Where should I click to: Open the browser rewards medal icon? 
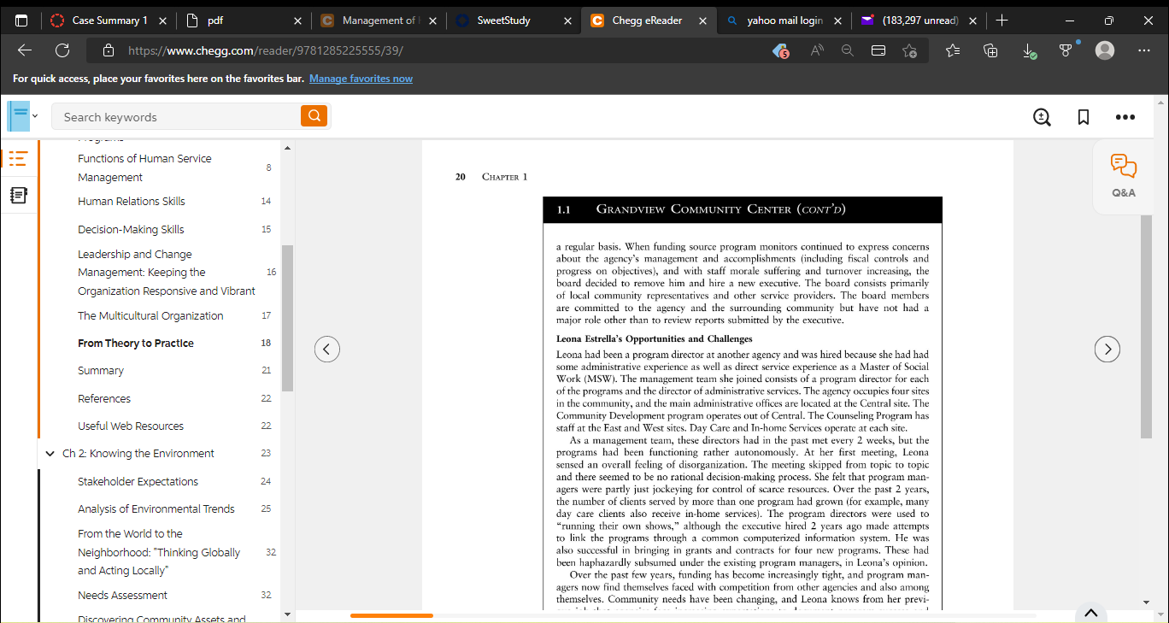pyautogui.click(x=1066, y=50)
